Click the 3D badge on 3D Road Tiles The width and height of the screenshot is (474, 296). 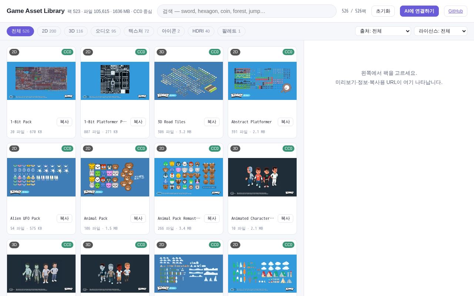coord(161,52)
